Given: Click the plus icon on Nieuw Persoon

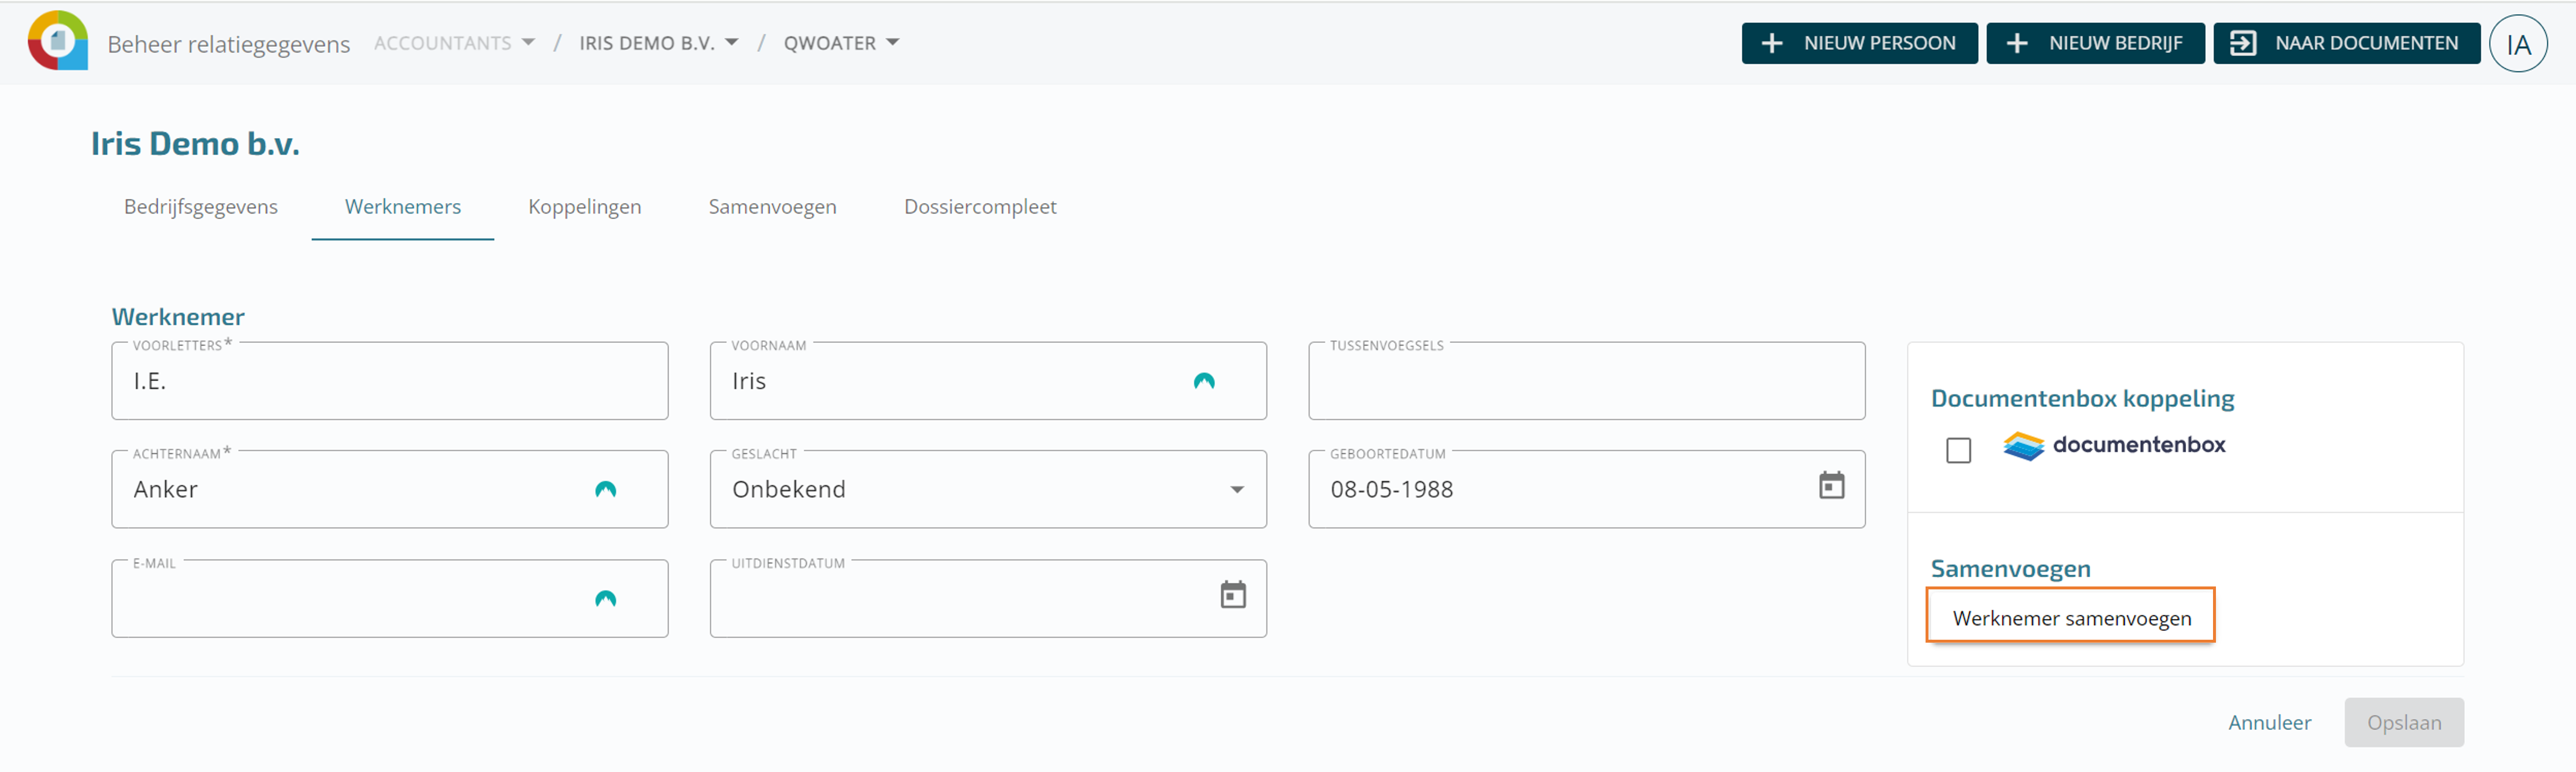Looking at the screenshot, I should click(x=1771, y=43).
